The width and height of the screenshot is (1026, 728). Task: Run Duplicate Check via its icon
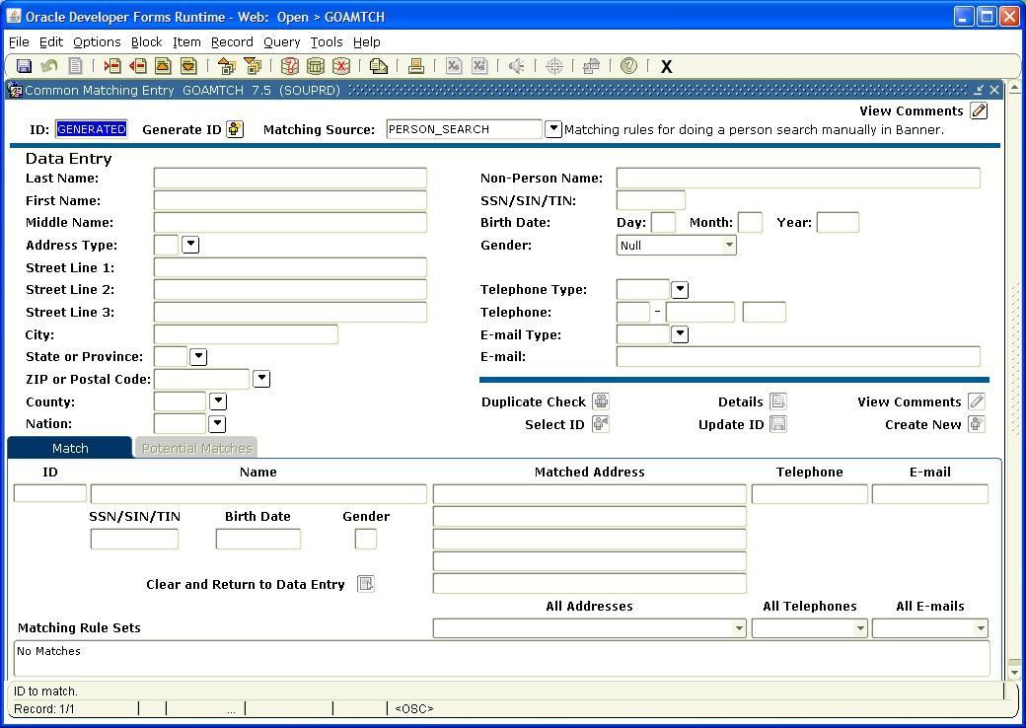[x=601, y=401]
